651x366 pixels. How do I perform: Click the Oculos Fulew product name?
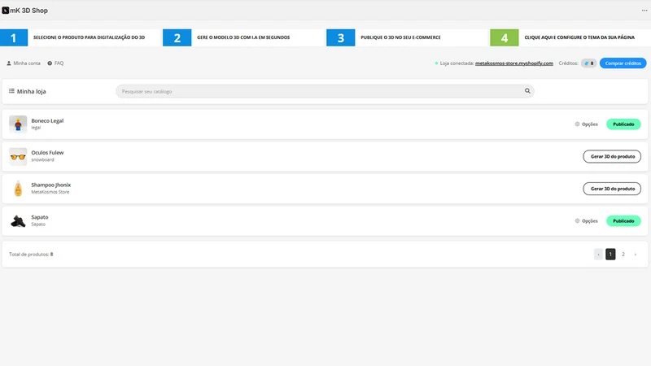(47, 153)
